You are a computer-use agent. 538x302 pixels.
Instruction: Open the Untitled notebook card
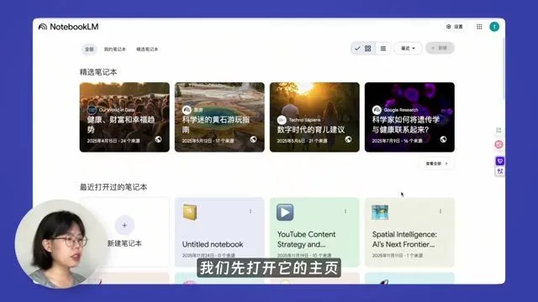click(219, 232)
